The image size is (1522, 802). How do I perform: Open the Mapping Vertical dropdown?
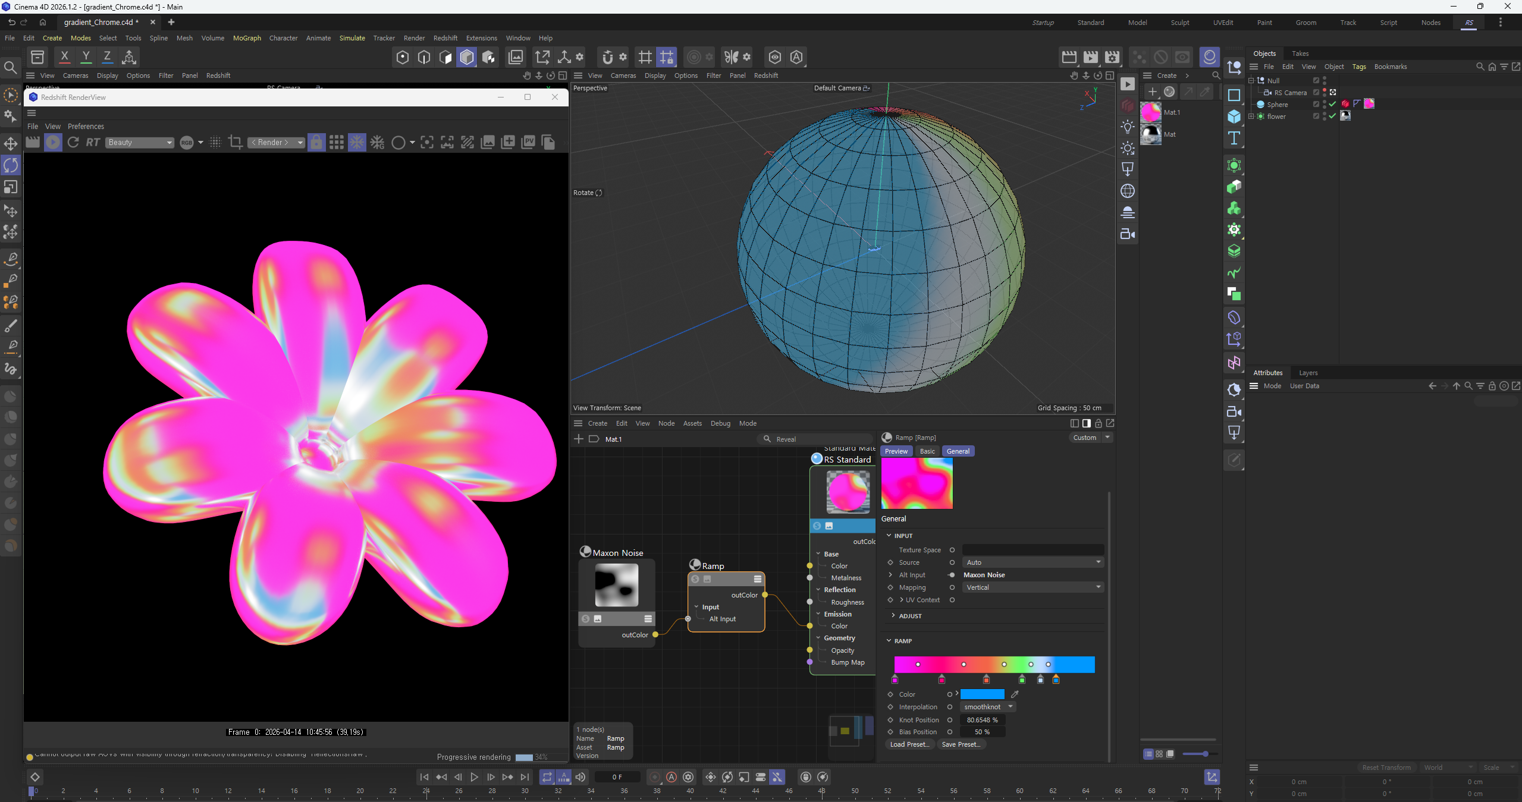tap(1033, 587)
